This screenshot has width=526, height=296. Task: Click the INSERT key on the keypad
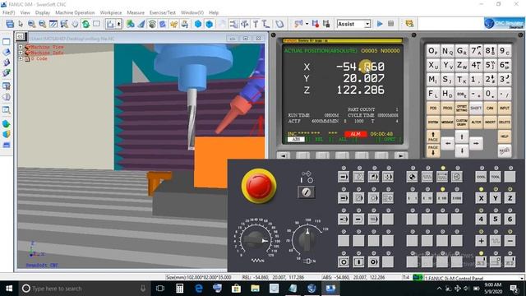tap(490, 123)
